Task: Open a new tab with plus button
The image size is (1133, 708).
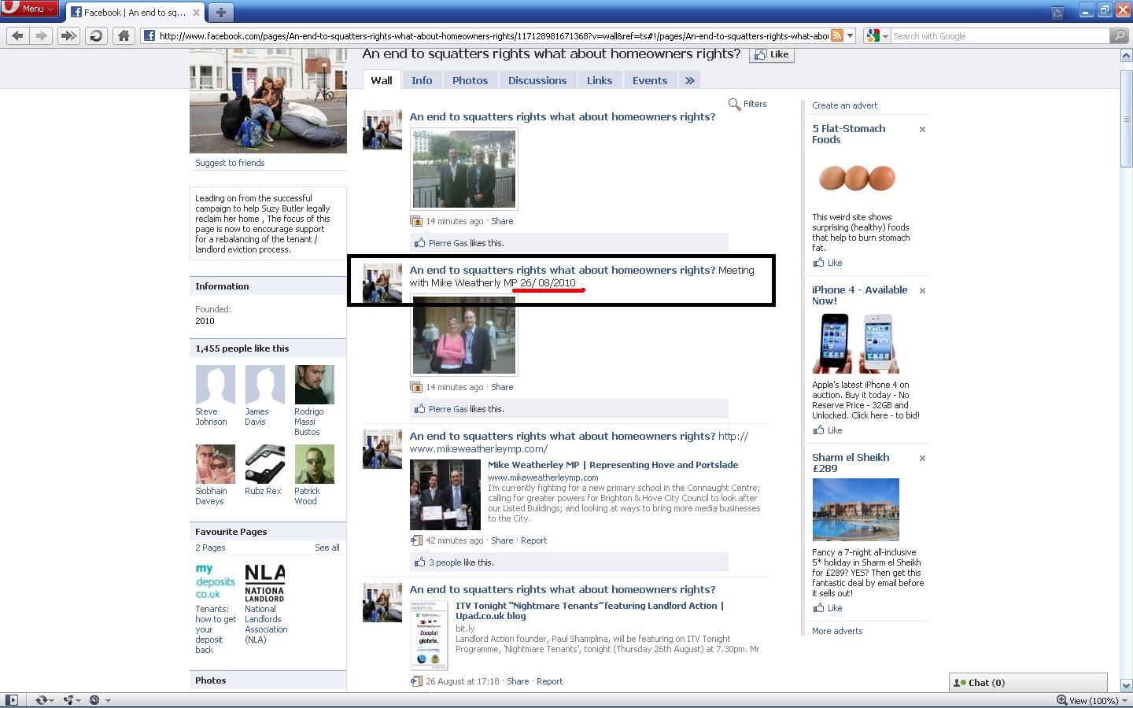Action: pos(221,12)
